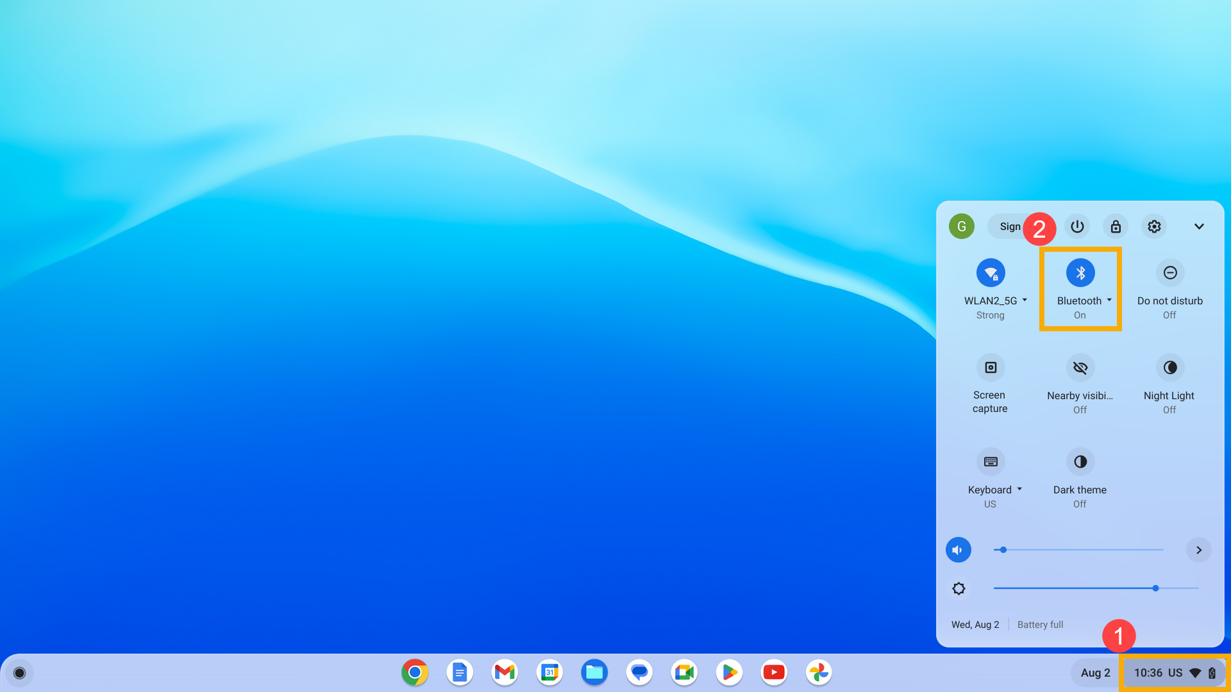Expand the quick settings panel chevron
Screen dimensions: 1231x692
point(1199,226)
